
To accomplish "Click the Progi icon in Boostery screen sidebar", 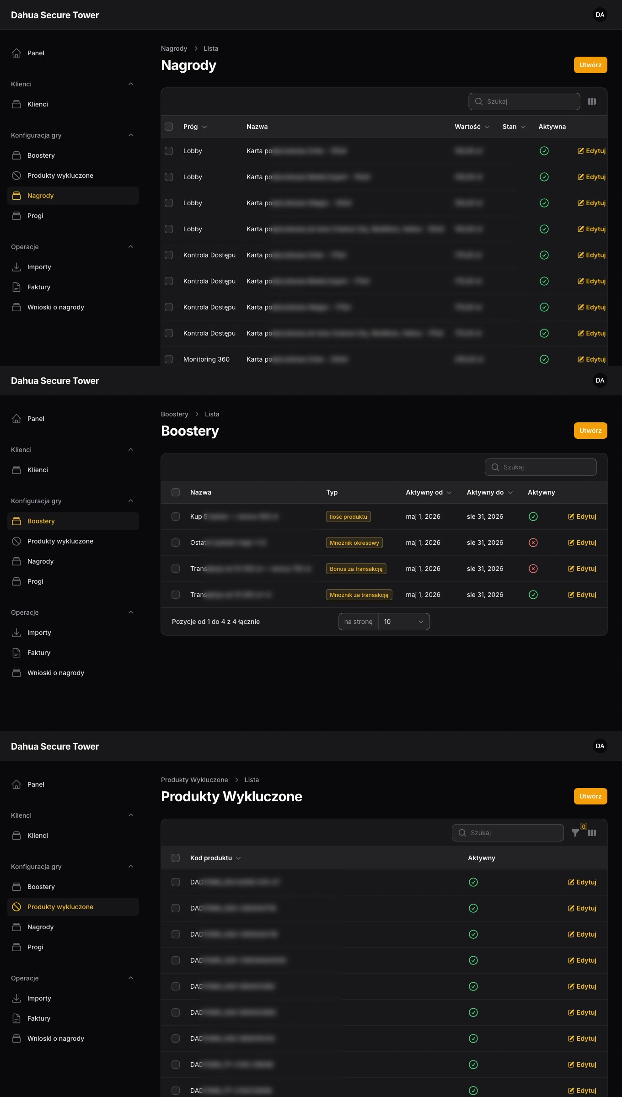I will pos(16,581).
